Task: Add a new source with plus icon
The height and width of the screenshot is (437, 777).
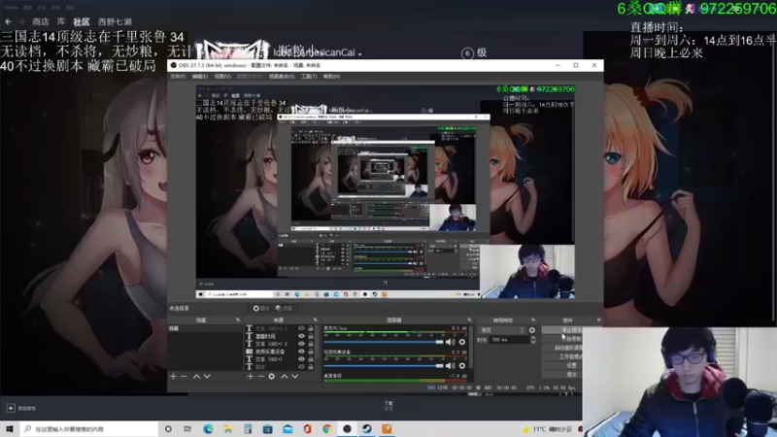Action: [251, 377]
